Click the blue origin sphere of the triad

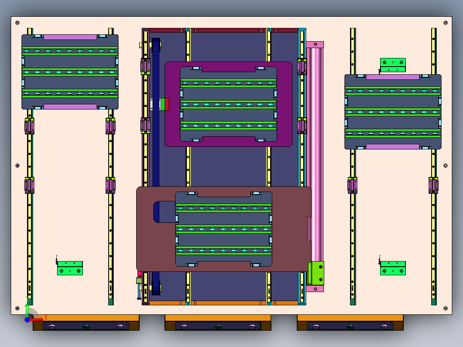(27, 320)
